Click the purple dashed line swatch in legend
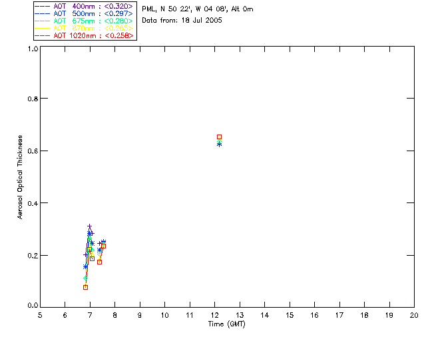The height and width of the screenshot is (341, 426). (43, 6)
